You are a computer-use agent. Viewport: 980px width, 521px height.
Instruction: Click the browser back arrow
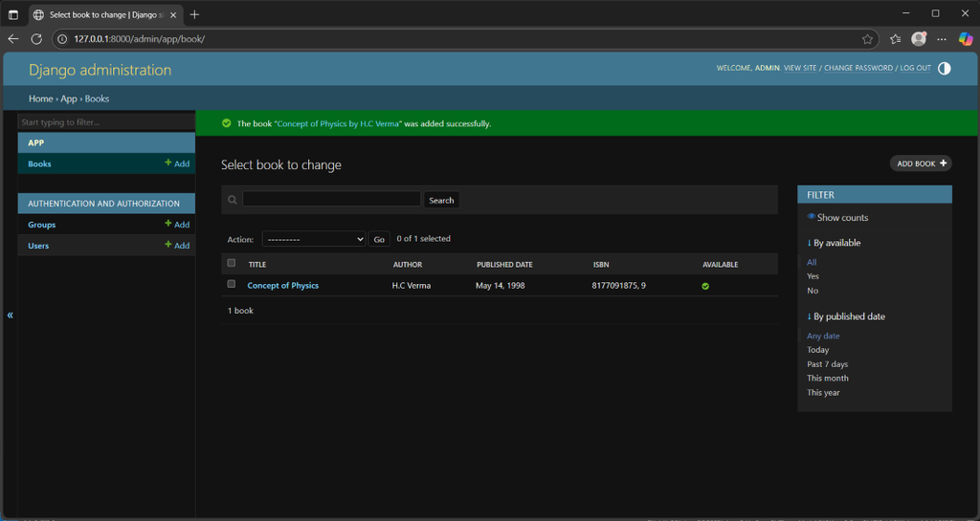pyautogui.click(x=13, y=38)
